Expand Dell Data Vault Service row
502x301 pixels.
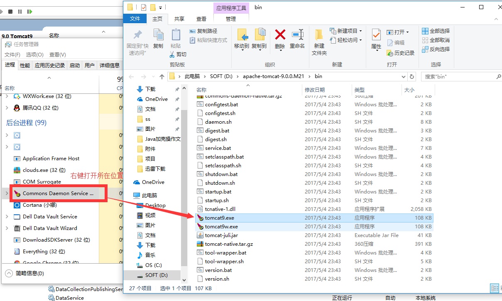[x=7, y=217]
